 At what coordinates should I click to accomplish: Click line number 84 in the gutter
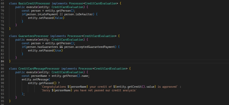[3, 61]
